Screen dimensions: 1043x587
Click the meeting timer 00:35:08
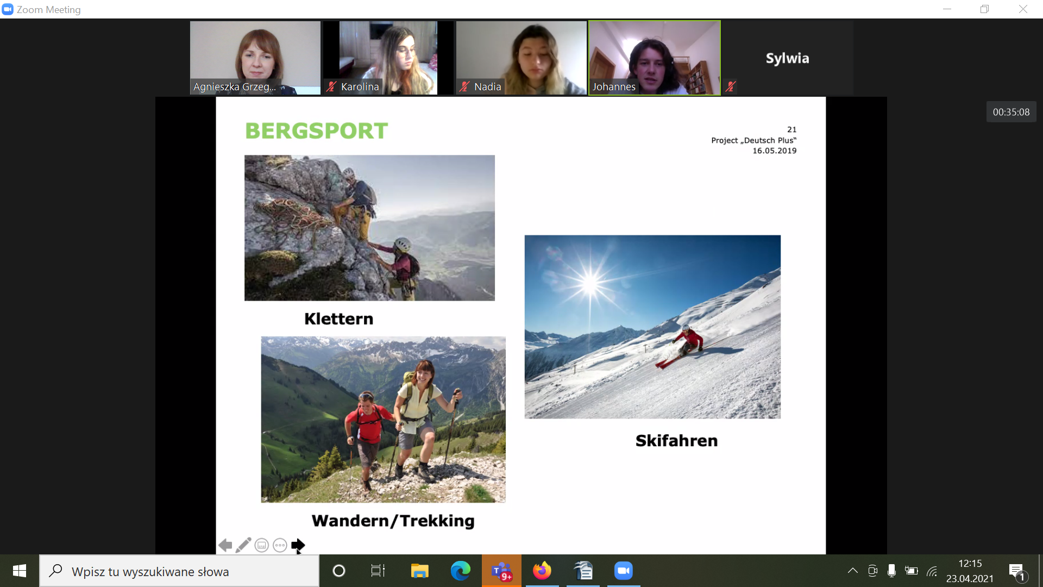(1011, 112)
